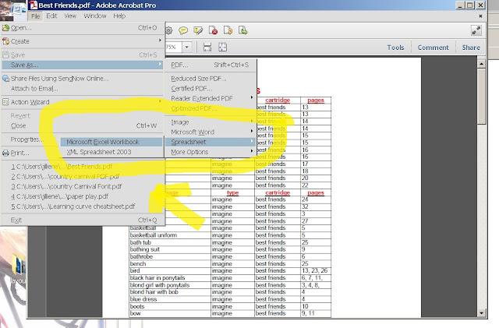Choose Print... from the File menu
The image size is (499, 328).
point(30,153)
